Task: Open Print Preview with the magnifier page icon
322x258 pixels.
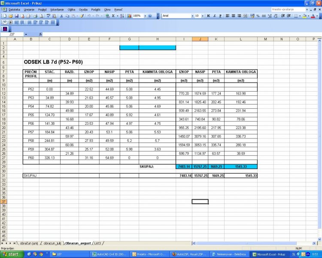Action: (x=41, y=16)
